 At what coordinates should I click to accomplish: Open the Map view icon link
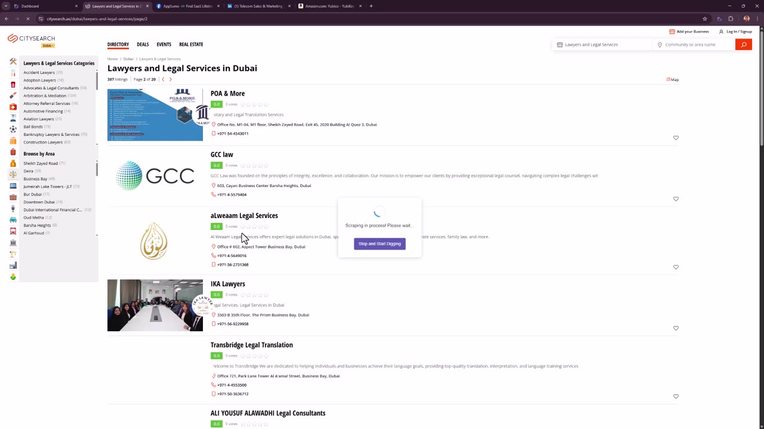[673, 79]
